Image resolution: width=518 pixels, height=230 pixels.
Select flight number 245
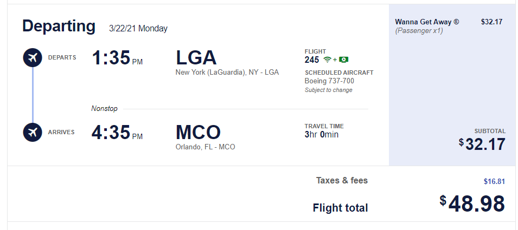(312, 60)
